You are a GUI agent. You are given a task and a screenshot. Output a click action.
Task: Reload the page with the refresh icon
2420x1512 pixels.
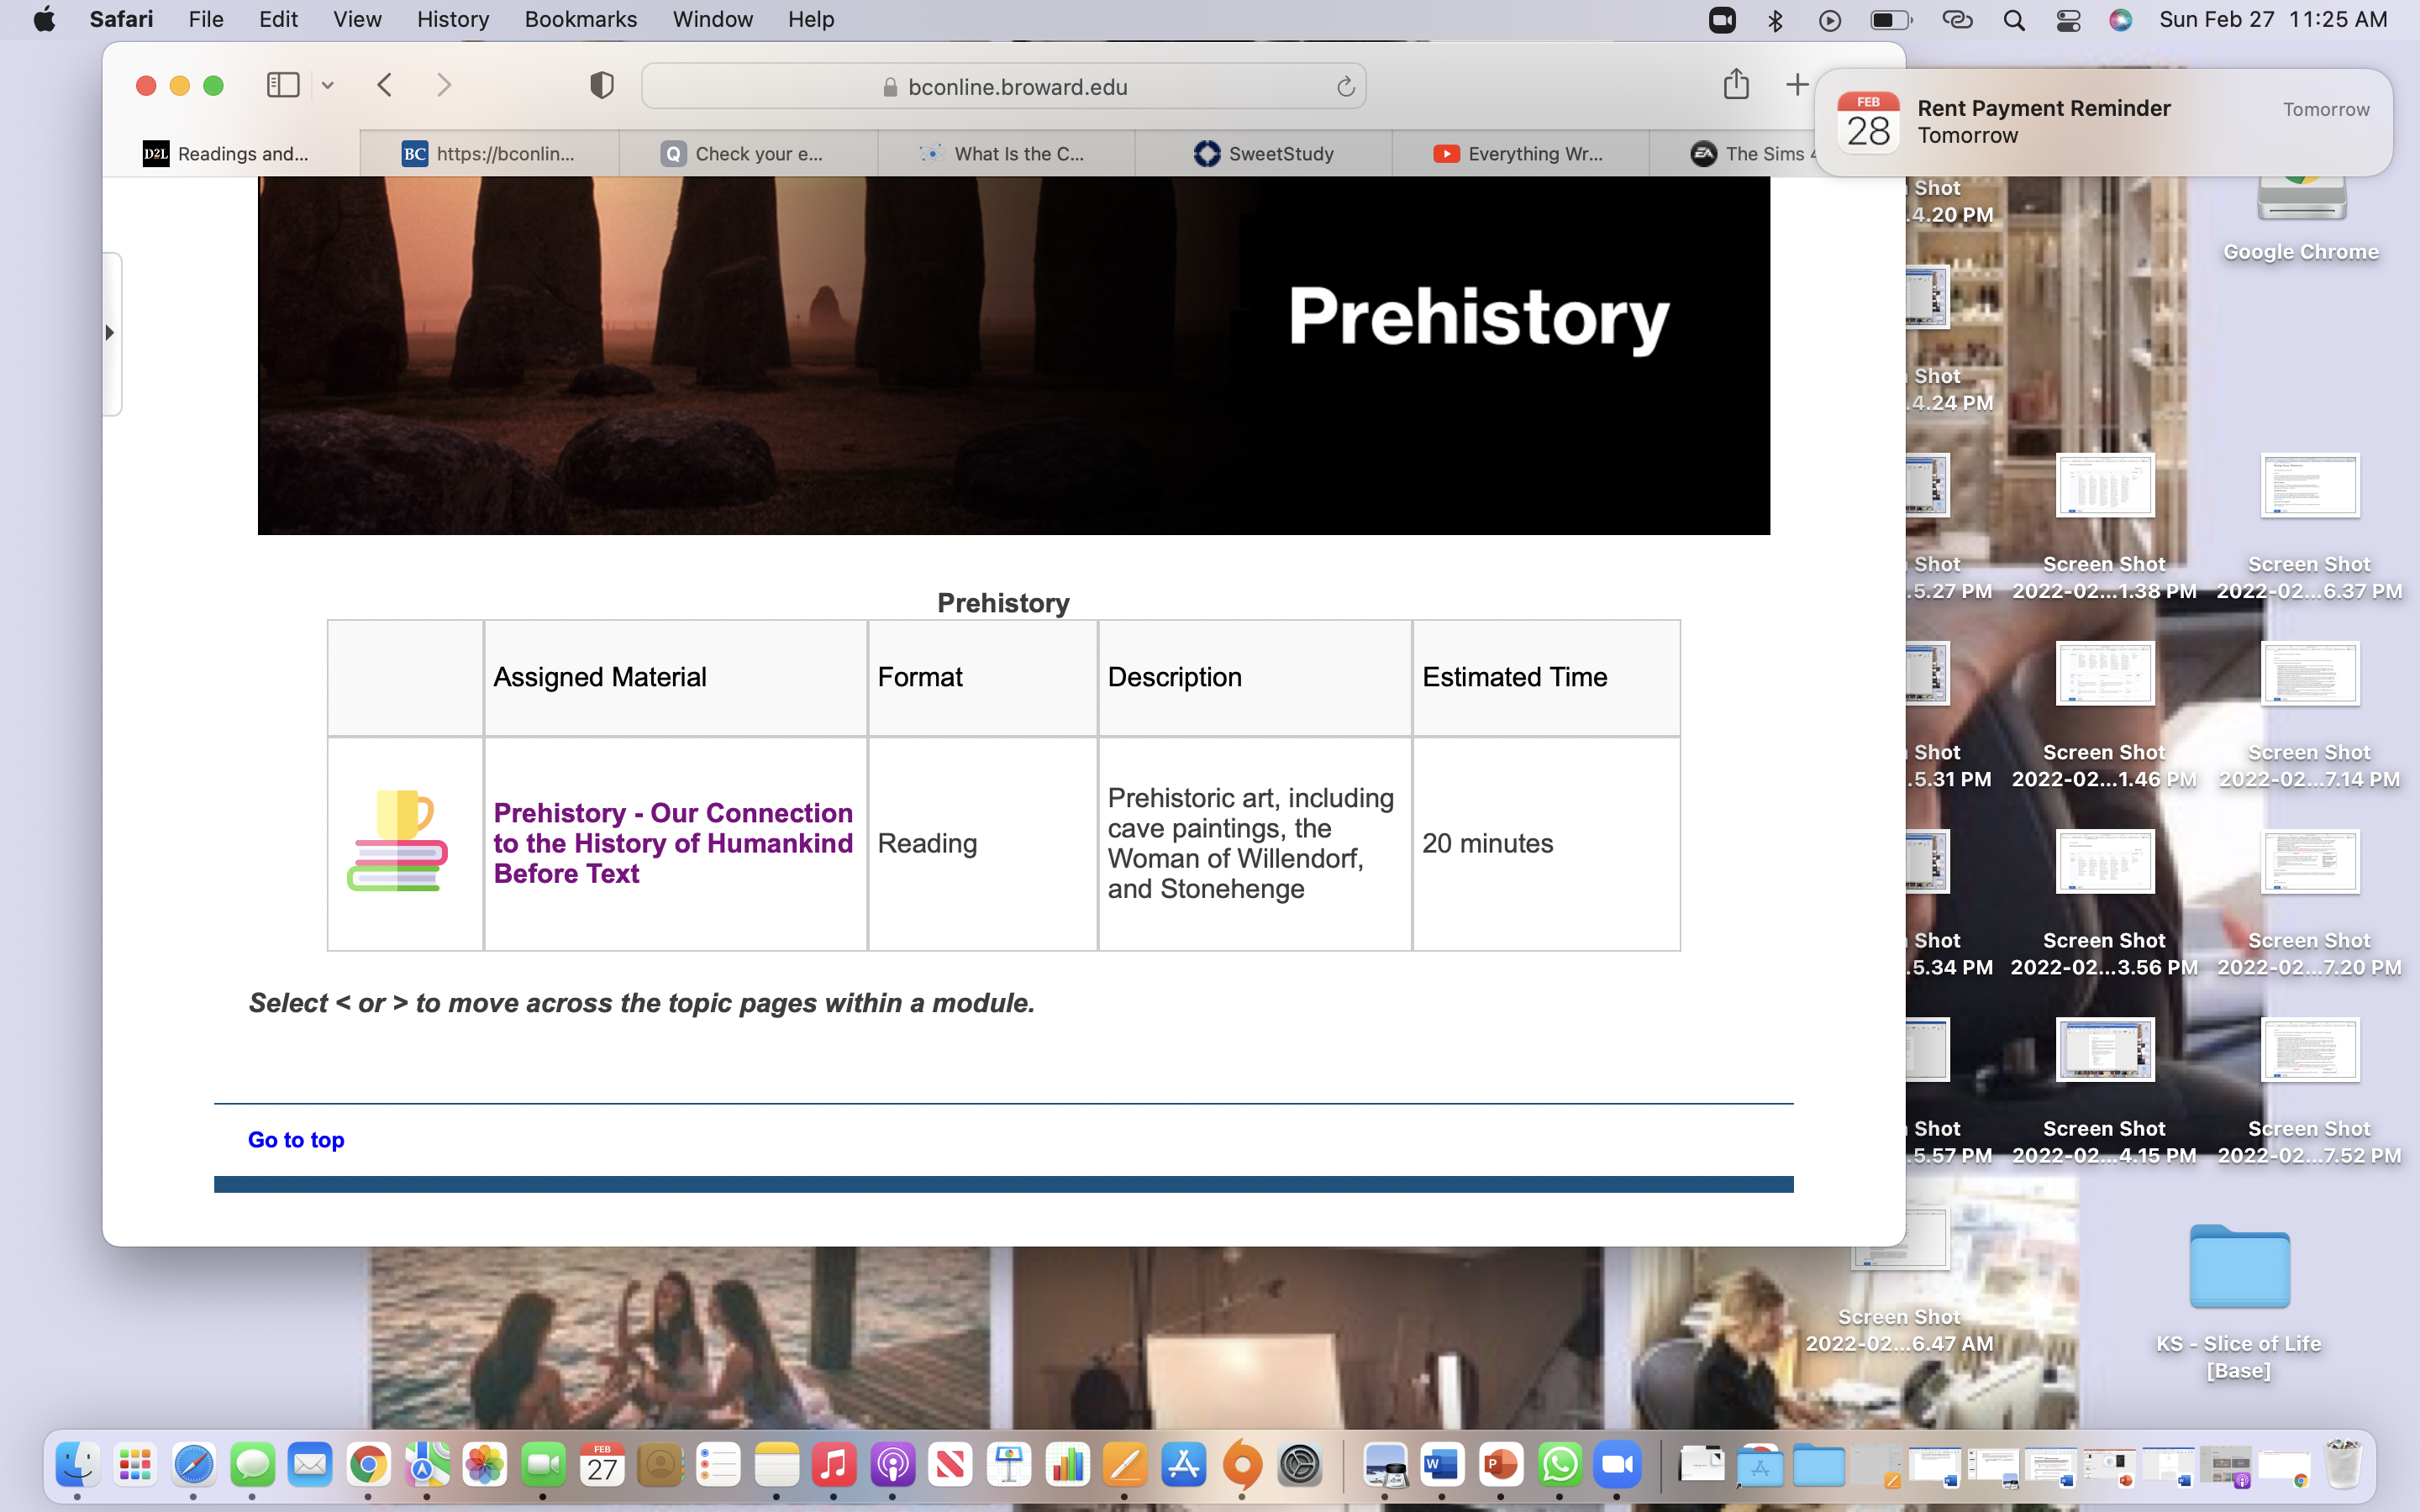pyautogui.click(x=1345, y=87)
